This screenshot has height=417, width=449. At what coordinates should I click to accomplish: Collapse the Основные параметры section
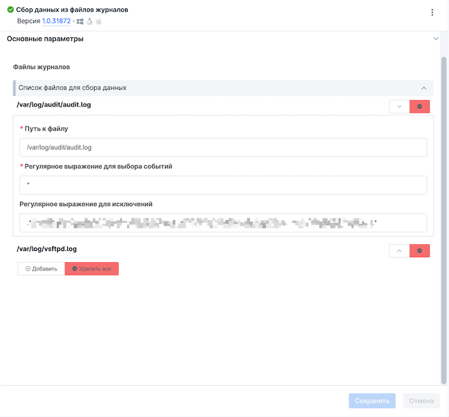[436, 39]
